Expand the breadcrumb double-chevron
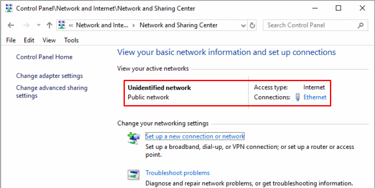 point(71,25)
